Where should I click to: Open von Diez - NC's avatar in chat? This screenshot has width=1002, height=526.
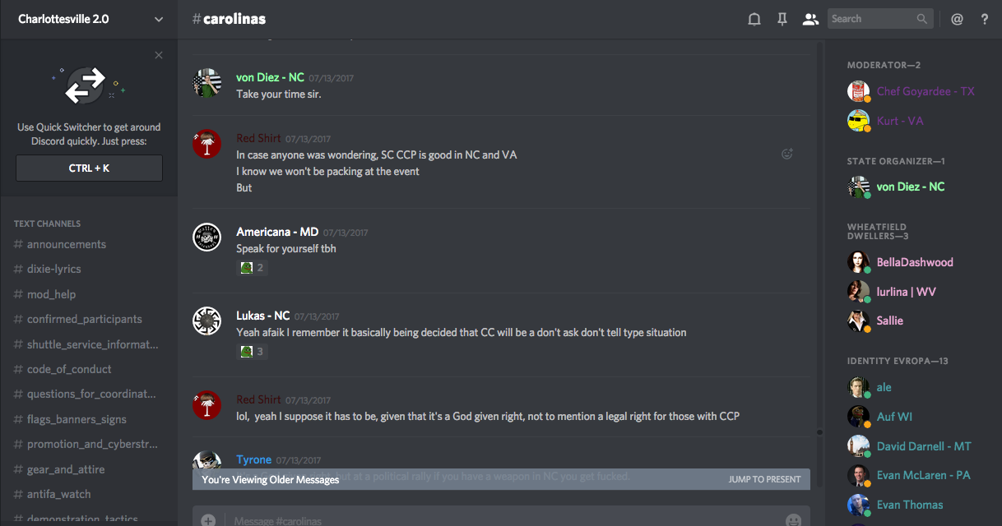[x=206, y=83]
